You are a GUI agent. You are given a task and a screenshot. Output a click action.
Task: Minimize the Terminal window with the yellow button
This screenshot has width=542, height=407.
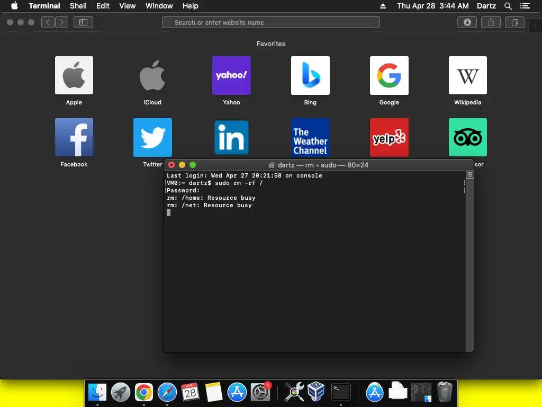point(182,165)
